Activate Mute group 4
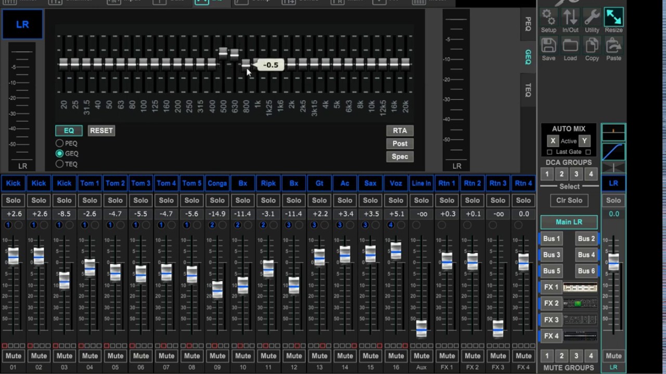 (x=591, y=356)
